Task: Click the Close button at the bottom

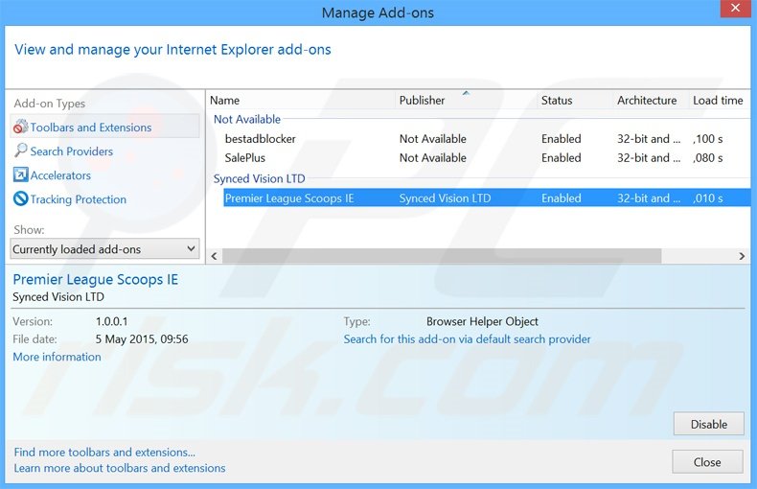Action: click(x=707, y=462)
